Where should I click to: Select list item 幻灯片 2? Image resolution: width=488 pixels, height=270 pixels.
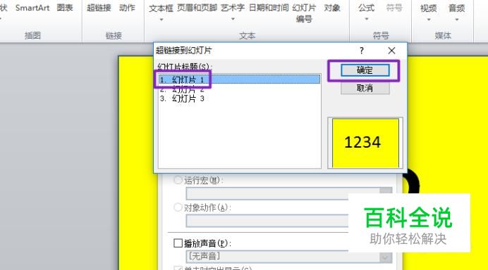pos(239,89)
